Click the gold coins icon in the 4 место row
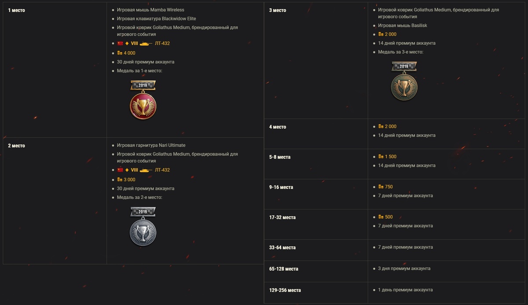Screen dimensions: 528x305 point(381,126)
